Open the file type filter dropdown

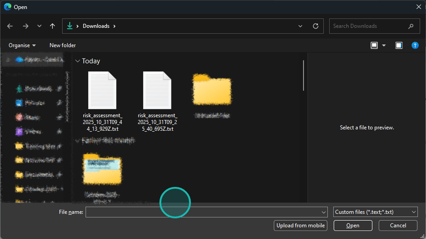(x=376, y=212)
